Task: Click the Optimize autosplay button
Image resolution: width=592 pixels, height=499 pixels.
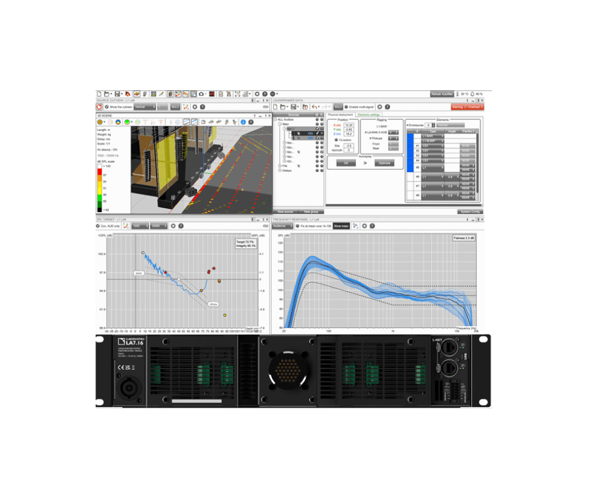Action: click(384, 163)
